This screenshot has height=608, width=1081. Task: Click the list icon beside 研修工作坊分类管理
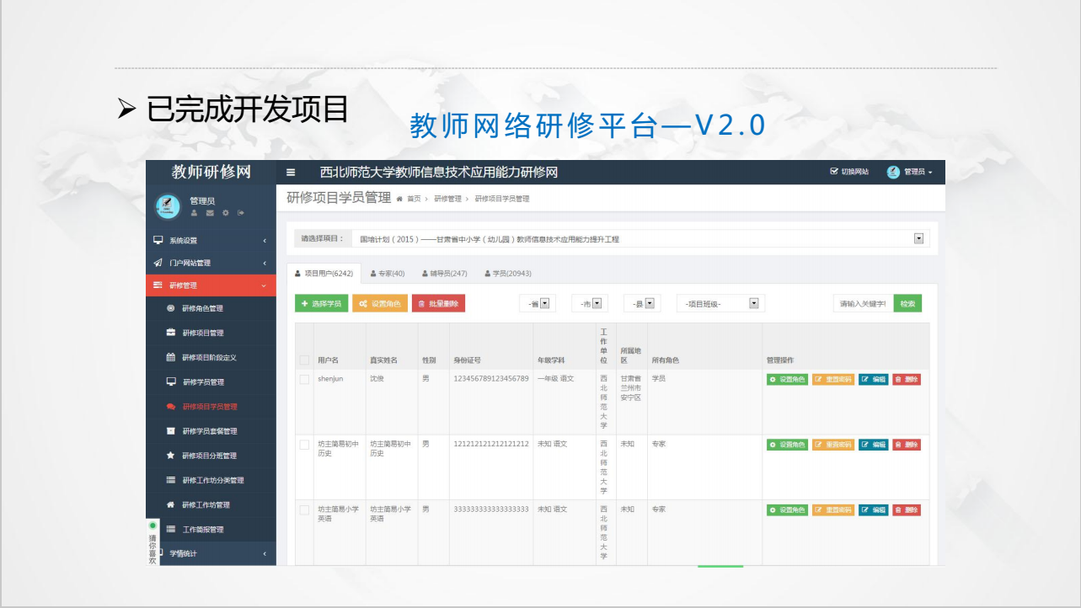(x=171, y=480)
